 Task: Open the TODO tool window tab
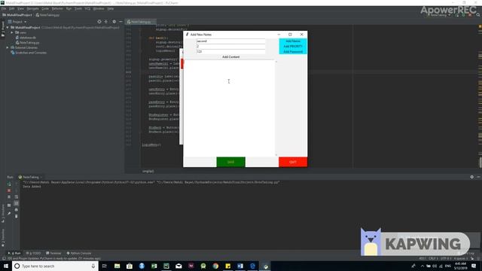coord(33,253)
